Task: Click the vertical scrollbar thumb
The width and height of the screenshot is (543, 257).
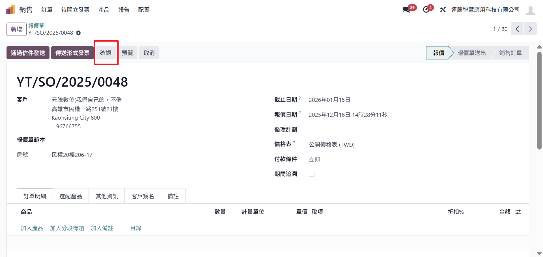Action: point(539,100)
